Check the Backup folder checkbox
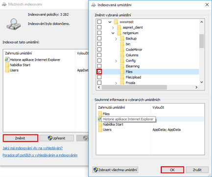Viewport: 212px width, 177px height. [x=99, y=39]
